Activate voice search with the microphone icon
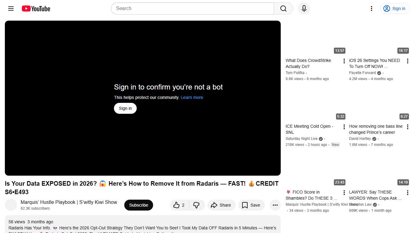Screen dimensions: 415x233 tap(304, 8)
